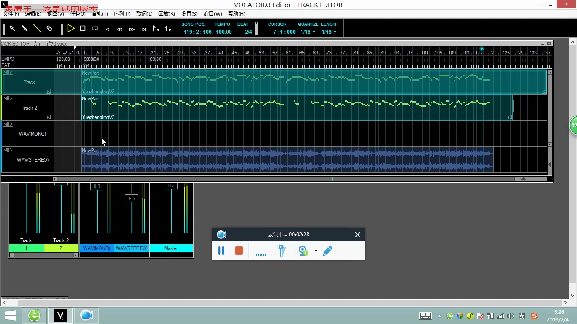Viewport: 577px width, 324px height.
Task: Open the 视图(V) menu
Action: (56, 14)
